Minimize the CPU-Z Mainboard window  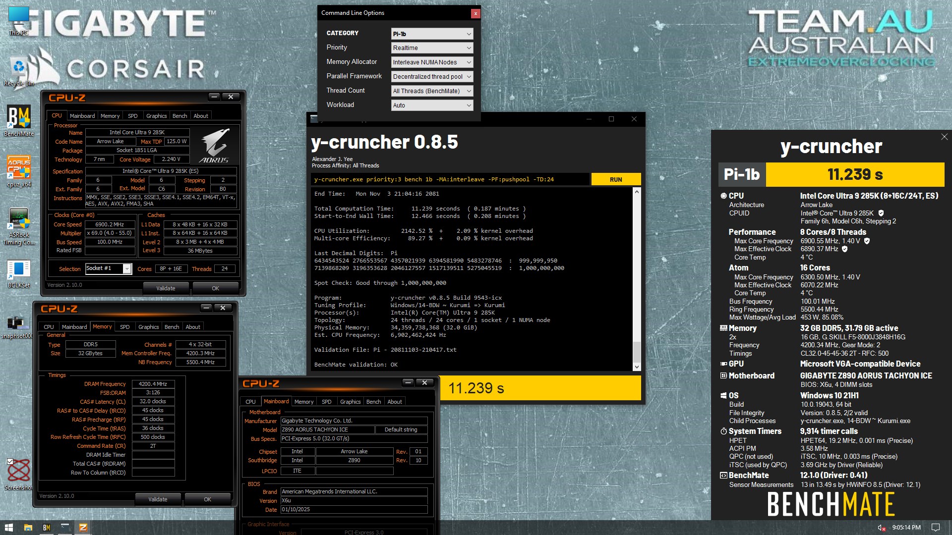pos(408,382)
